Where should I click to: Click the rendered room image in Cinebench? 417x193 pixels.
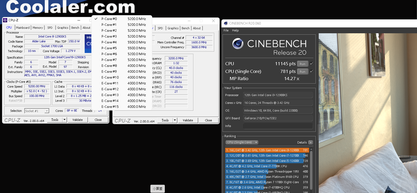(x=368, y=113)
